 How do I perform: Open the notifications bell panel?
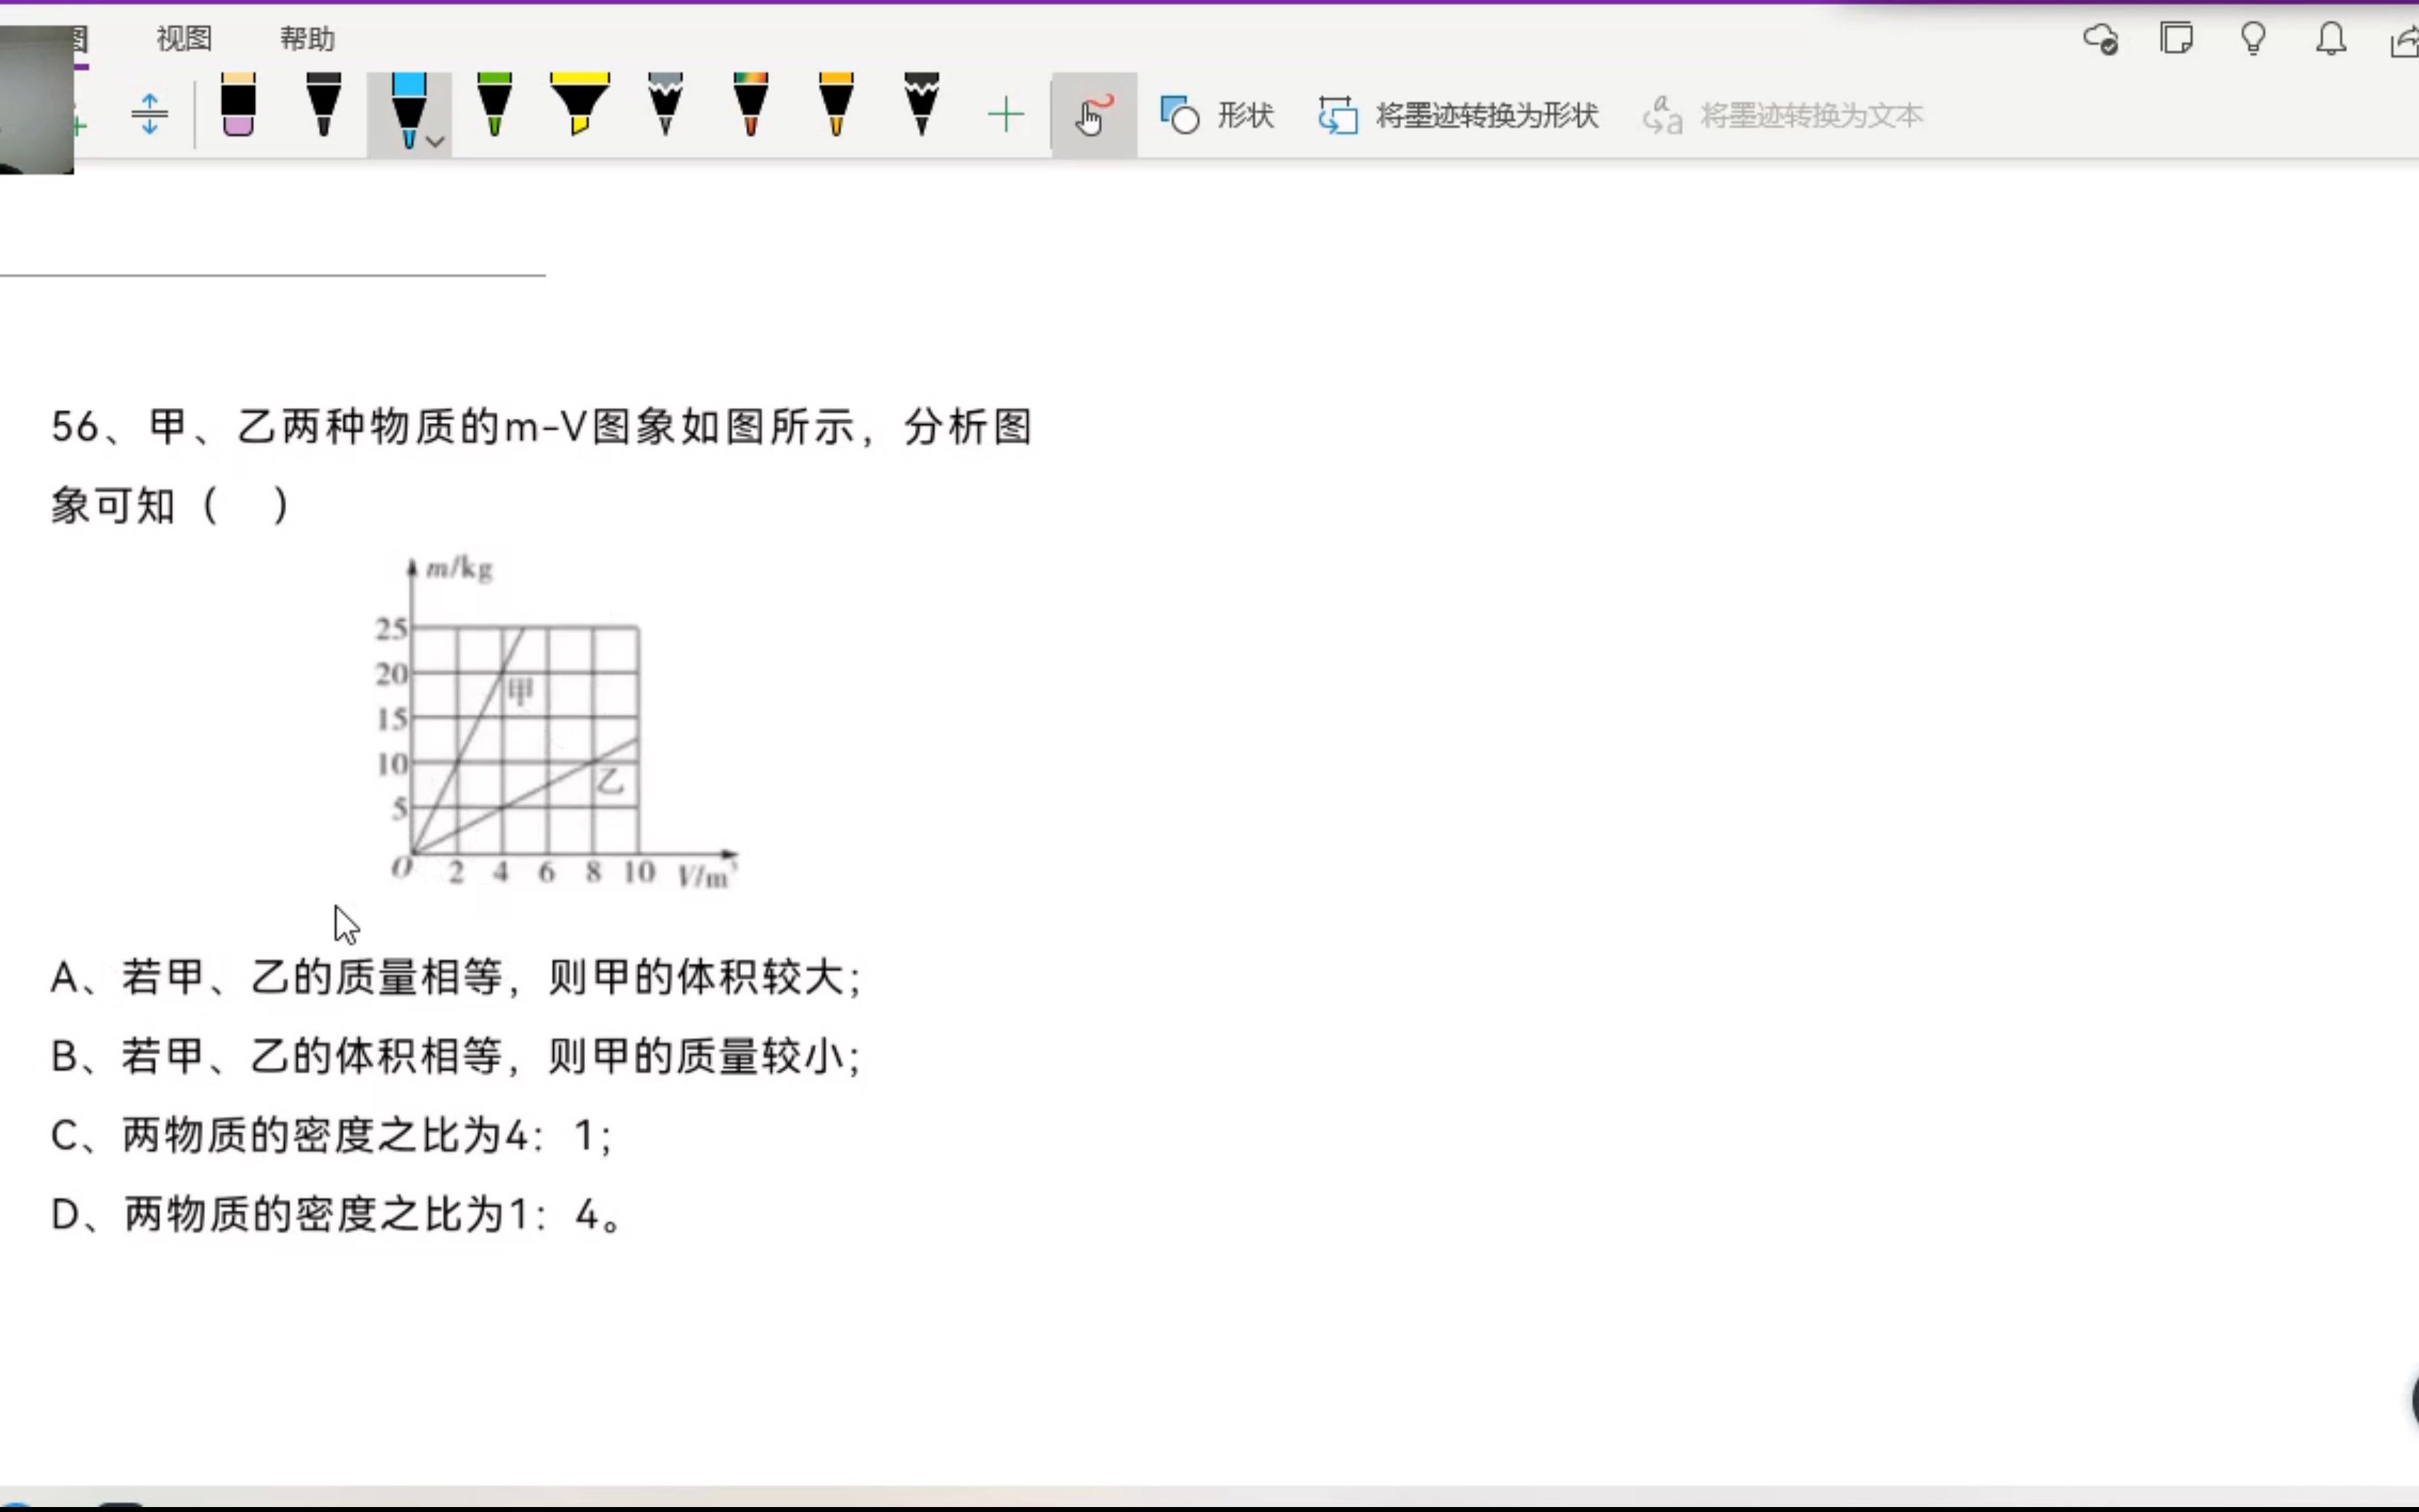point(2330,38)
